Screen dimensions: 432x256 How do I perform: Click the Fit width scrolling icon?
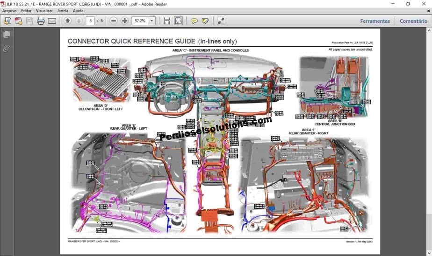point(167,21)
